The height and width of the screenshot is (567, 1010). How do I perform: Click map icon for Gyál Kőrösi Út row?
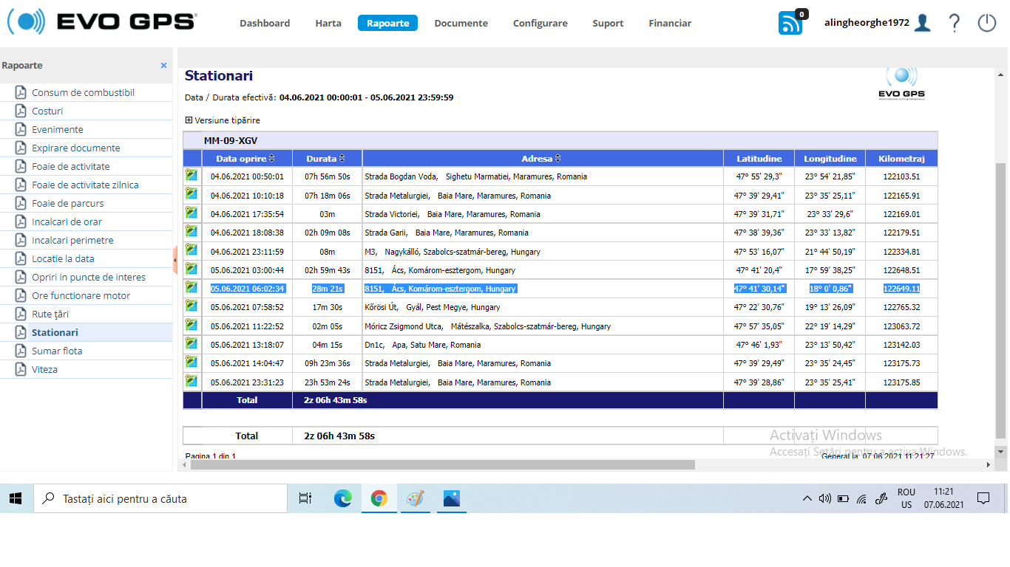(x=192, y=306)
